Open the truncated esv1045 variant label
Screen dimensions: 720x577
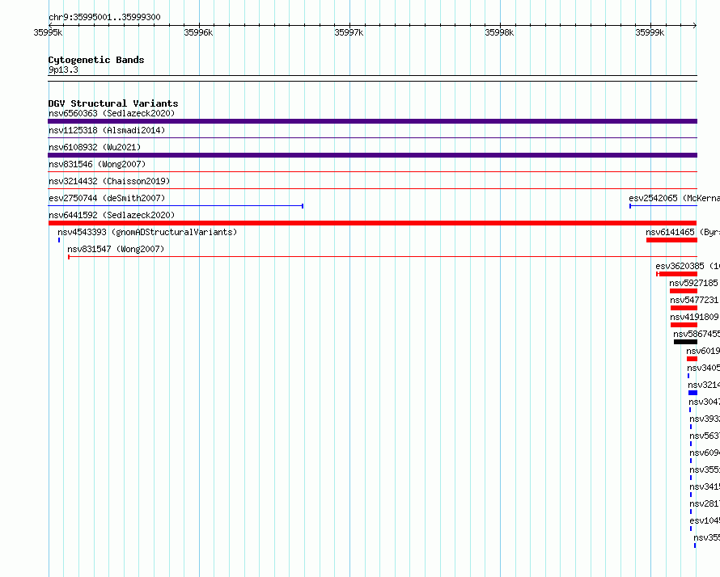tap(705, 520)
